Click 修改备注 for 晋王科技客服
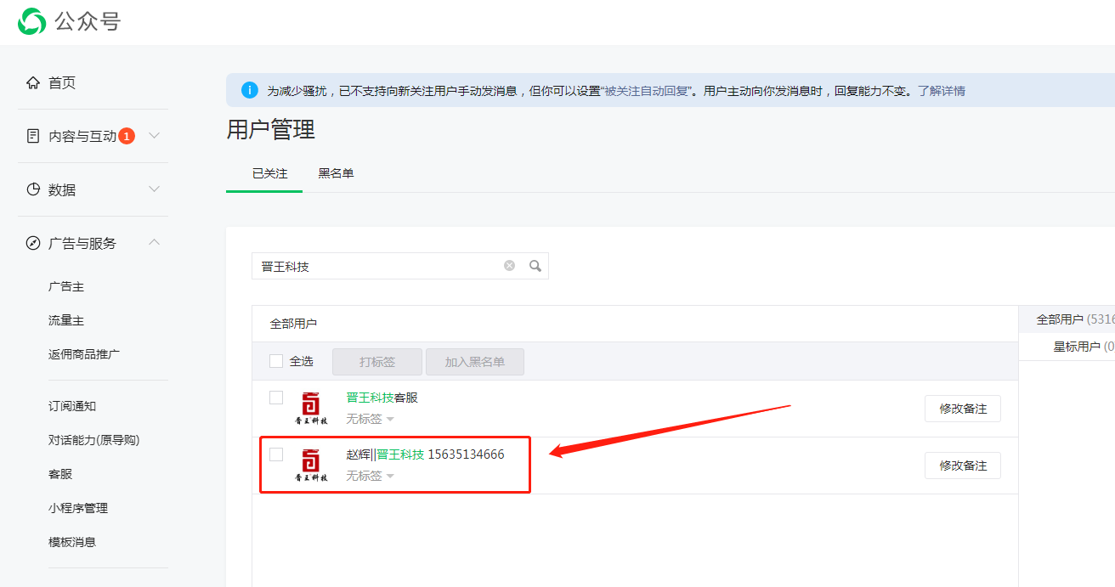The image size is (1115, 587). [963, 409]
